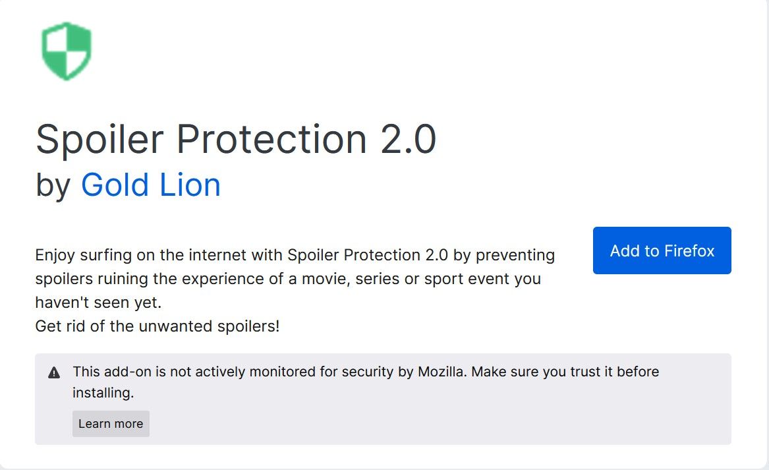
Task: Visit the Gold Lion author profile
Action: pyautogui.click(x=150, y=185)
